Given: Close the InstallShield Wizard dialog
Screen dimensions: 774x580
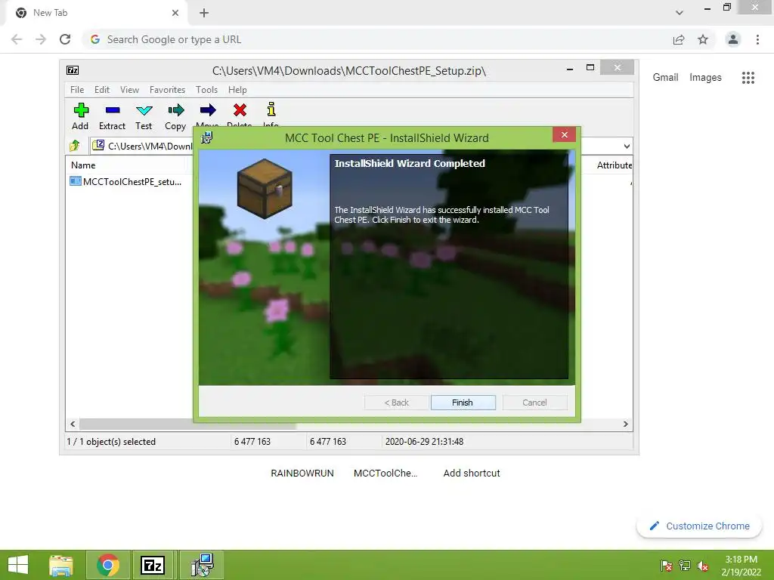Looking at the screenshot, I should (564, 134).
